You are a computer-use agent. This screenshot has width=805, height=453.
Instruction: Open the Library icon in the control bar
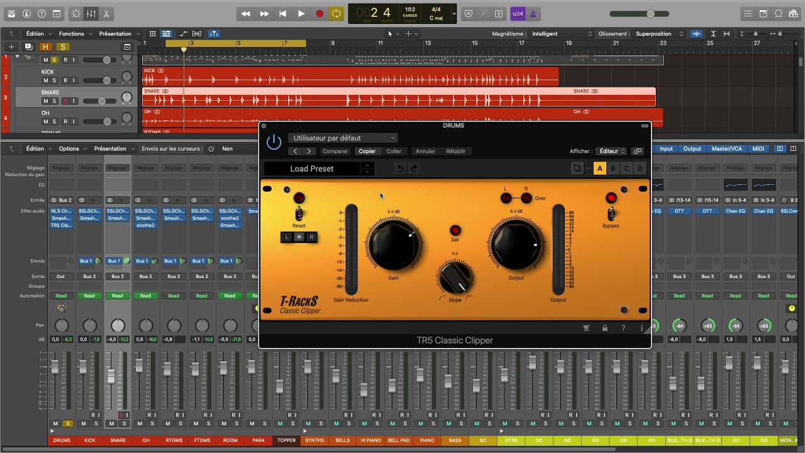(x=11, y=14)
